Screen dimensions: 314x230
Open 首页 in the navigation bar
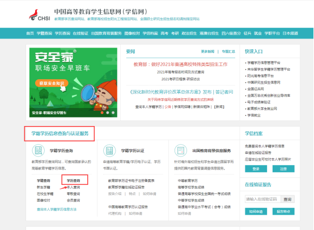pos(30,33)
